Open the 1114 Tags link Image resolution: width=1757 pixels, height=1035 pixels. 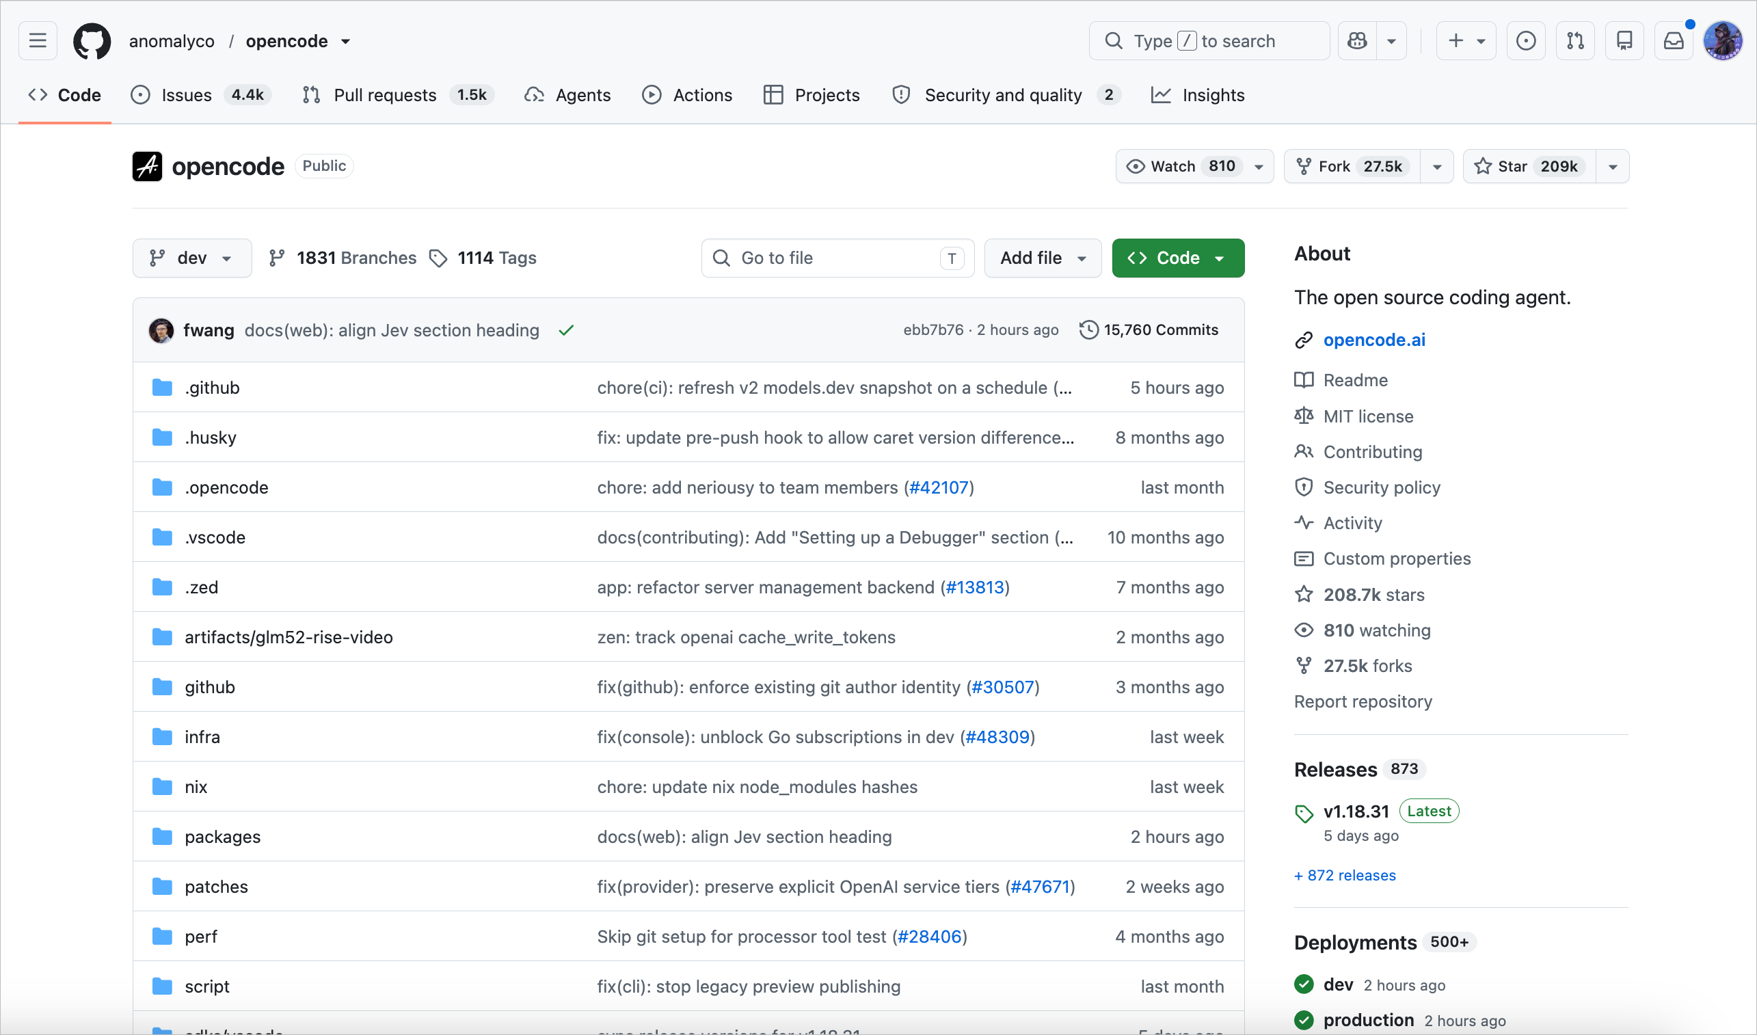[x=483, y=258]
